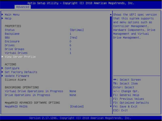The image size is (162, 121).
Task: Click the F2: Previous Values hint
Action: coord(129,99)
